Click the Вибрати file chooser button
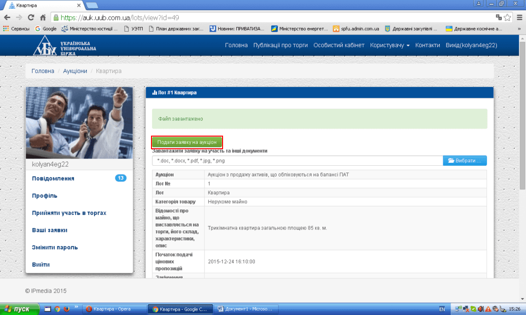Image resolution: width=526 pixels, height=315 pixels. click(x=465, y=160)
